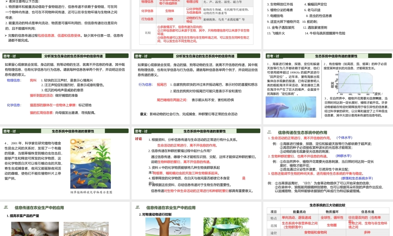Click the blue note (个体水平)
The image size is (393, 236).
click(344, 138)
